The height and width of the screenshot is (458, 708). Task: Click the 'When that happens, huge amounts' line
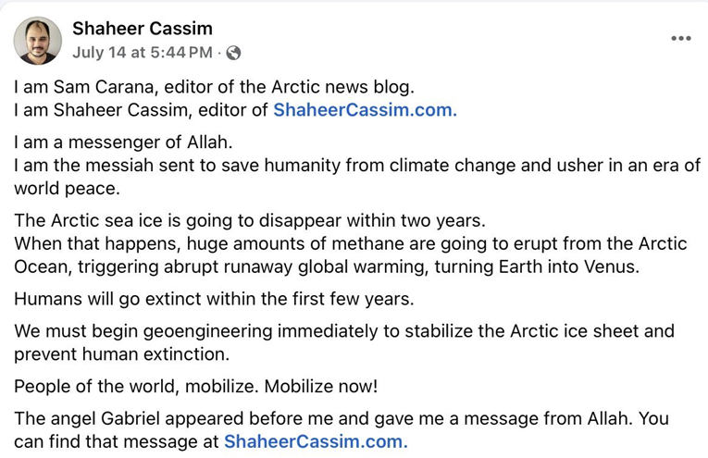tap(351, 243)
